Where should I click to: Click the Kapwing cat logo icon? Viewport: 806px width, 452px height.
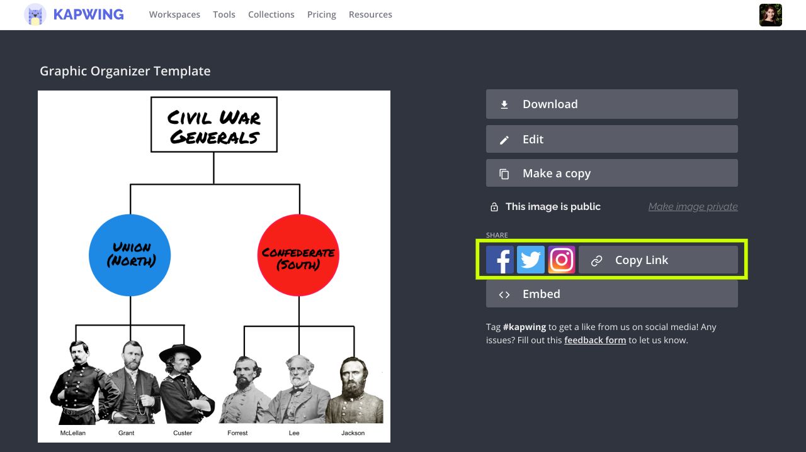tap(35, 14)
